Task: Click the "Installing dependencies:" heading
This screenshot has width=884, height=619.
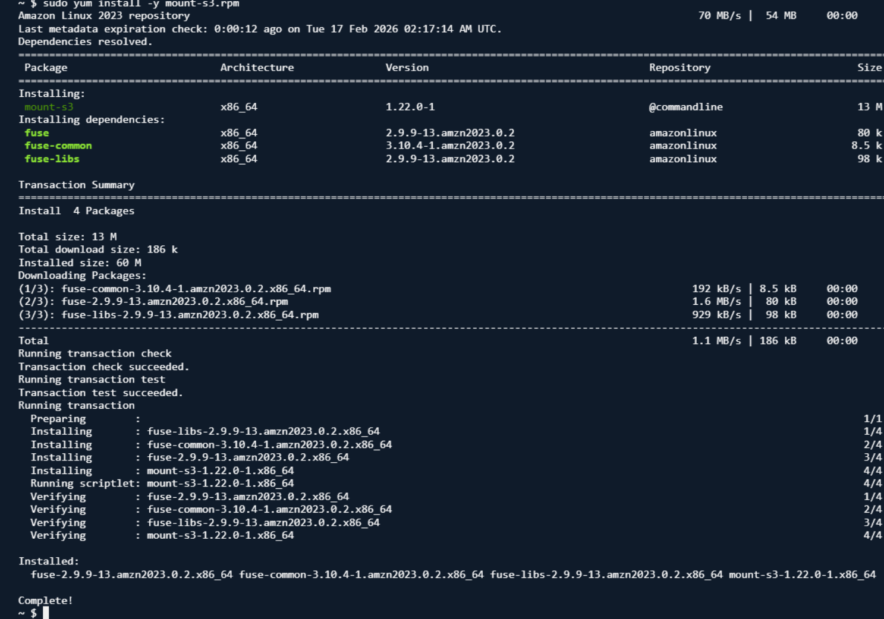Action: [92, 119]
